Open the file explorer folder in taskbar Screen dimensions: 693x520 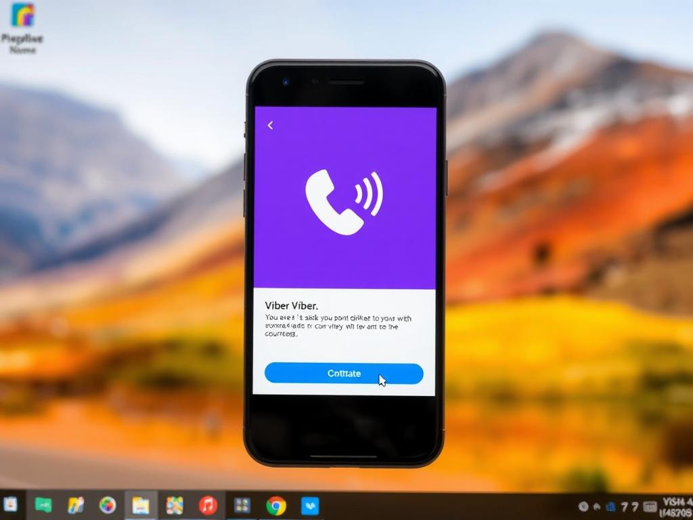141,506
